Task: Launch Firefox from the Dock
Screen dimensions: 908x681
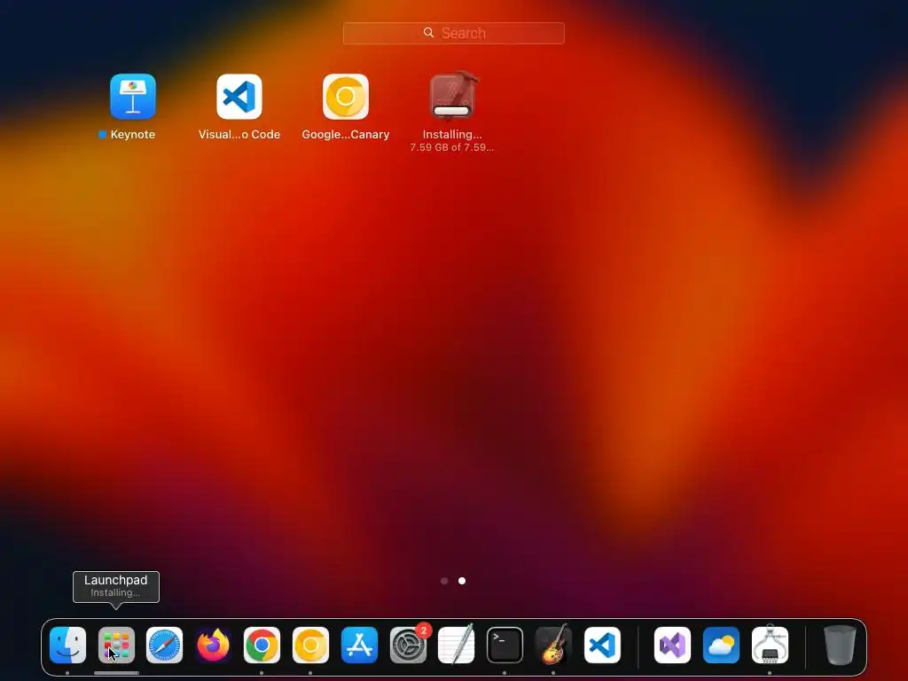Action: 213,645
